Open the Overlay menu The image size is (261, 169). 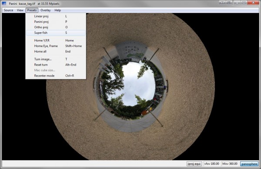coord(45,10)
